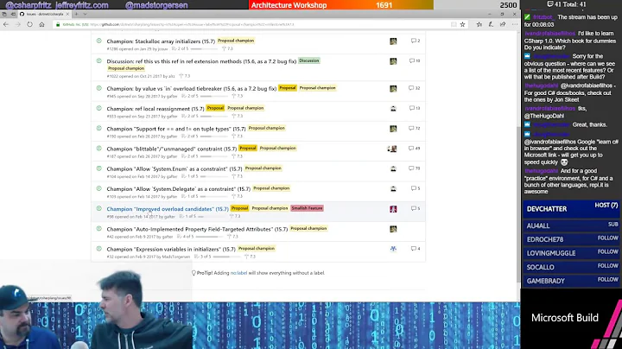Click assignee avatar on Improved overload candidates
The width and height of the screenshot is (622, 349).
(x=393, y=209)
